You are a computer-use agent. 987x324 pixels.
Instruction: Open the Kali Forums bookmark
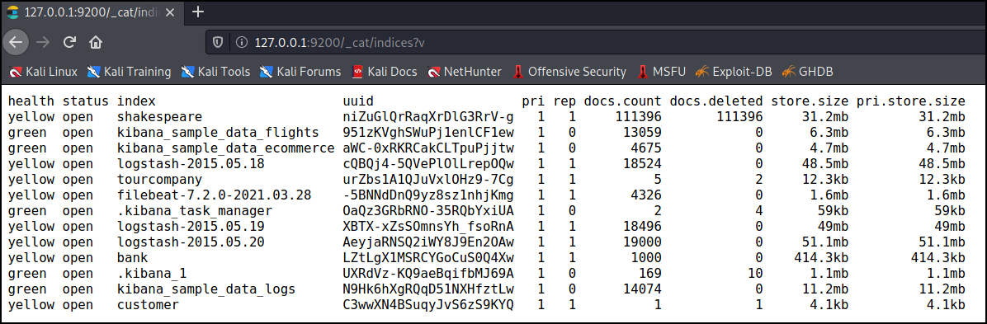point(300,72)
